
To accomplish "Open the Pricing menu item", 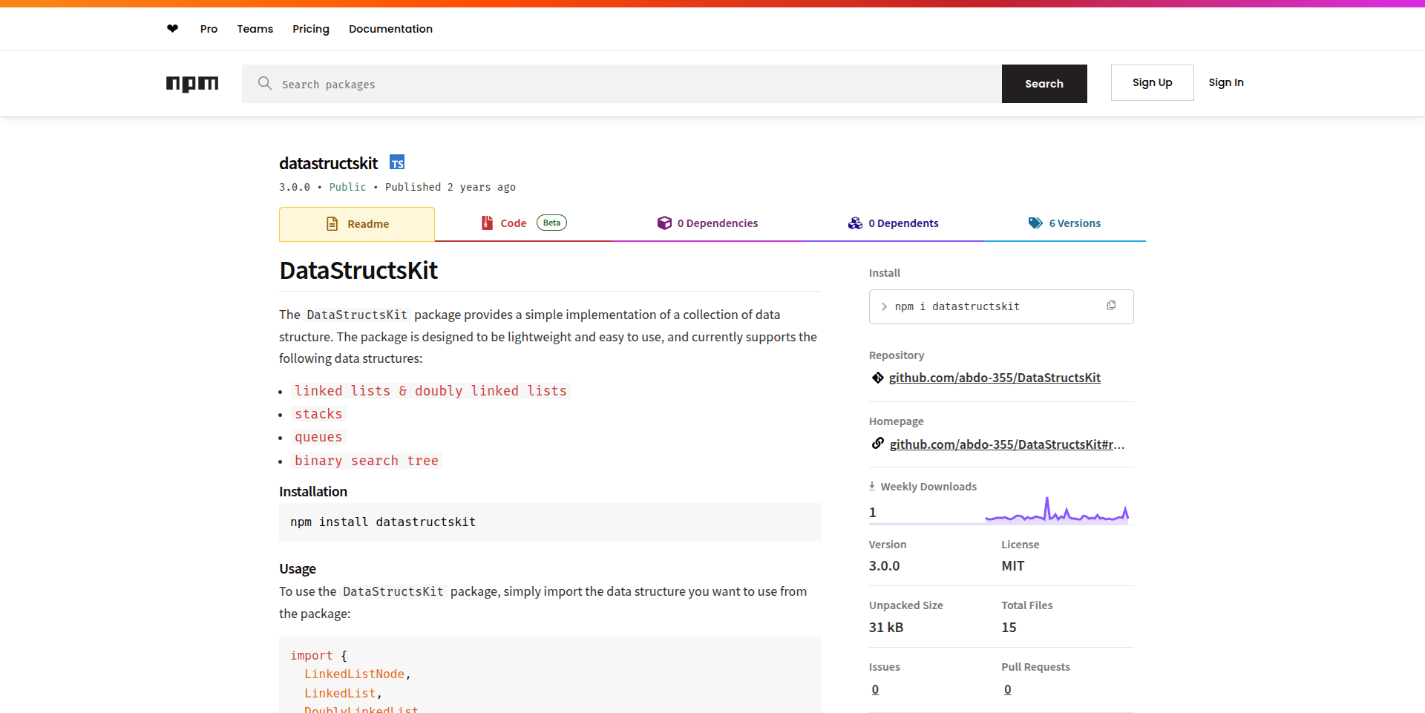I will coord(310,29).
